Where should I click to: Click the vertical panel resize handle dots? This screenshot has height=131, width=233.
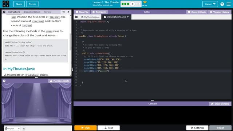coord(72,69)
